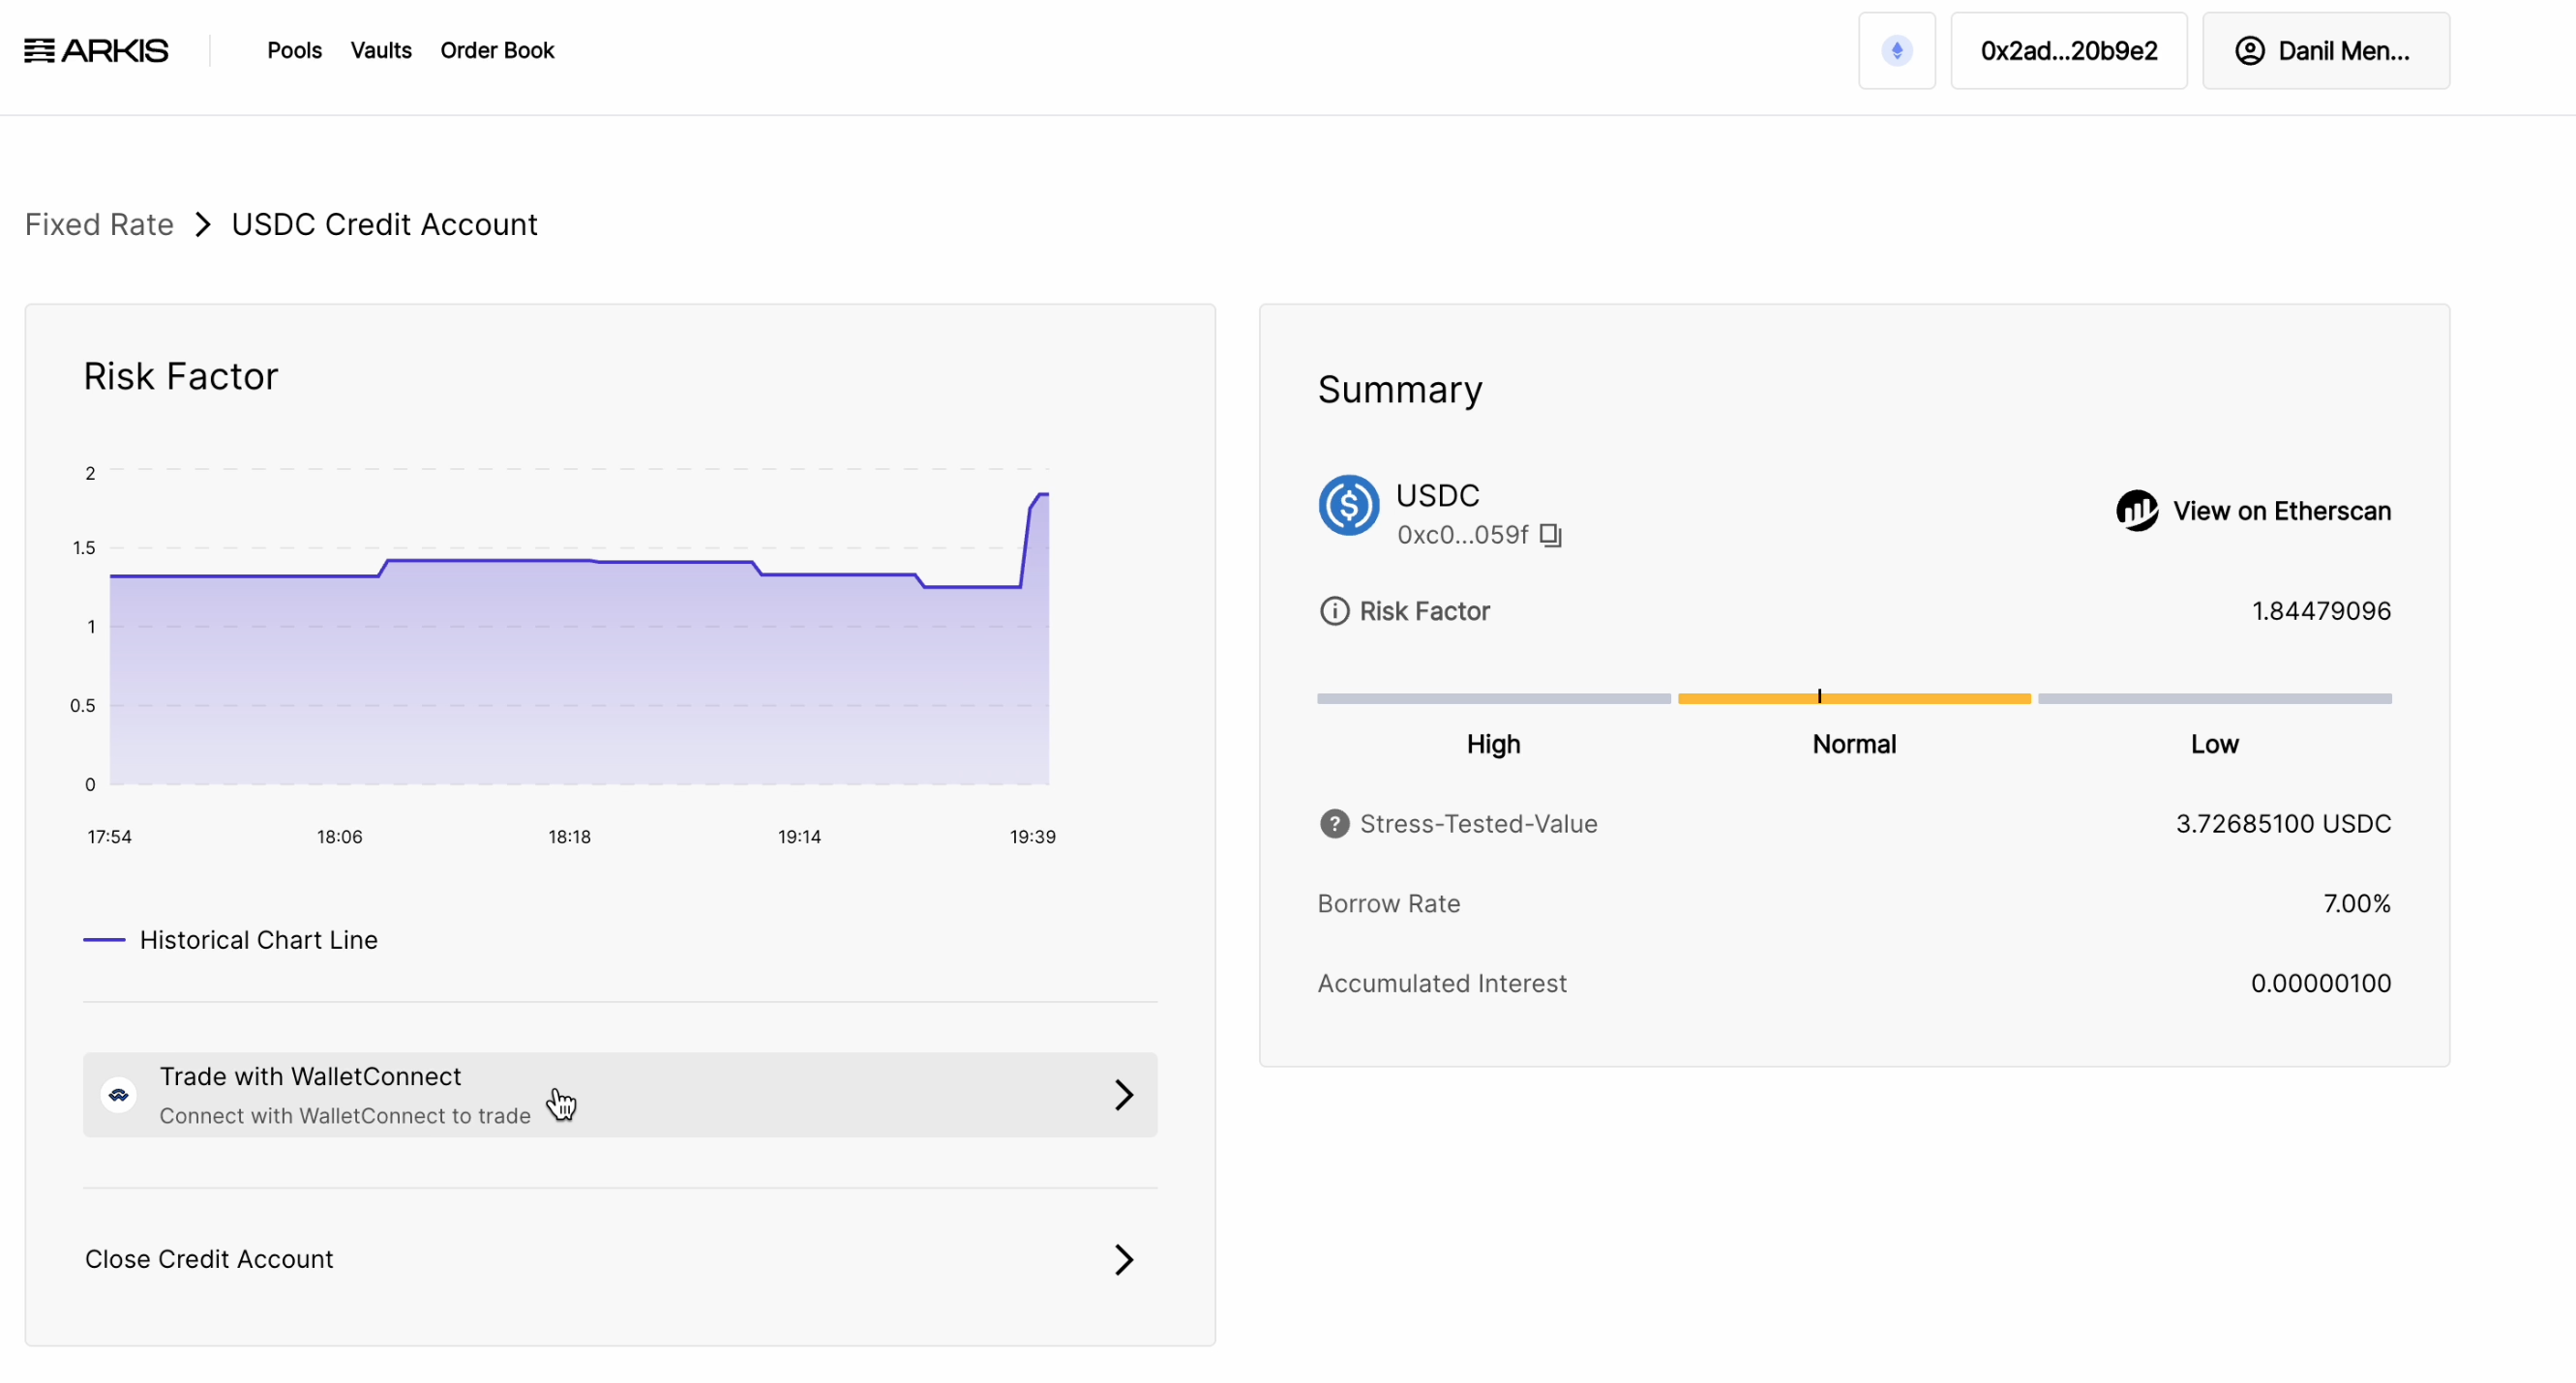
Task: Expand Close Credit Account chevron
Action: point(1123,1259)
